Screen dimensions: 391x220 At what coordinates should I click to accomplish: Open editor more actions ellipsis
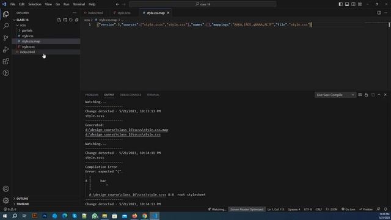coord(386,13)
